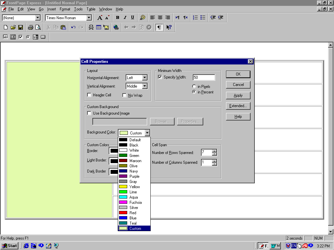This screenshot has width=334, height=250.
Task: Enable the Header Cell checkbox
Action: (89, 95)
